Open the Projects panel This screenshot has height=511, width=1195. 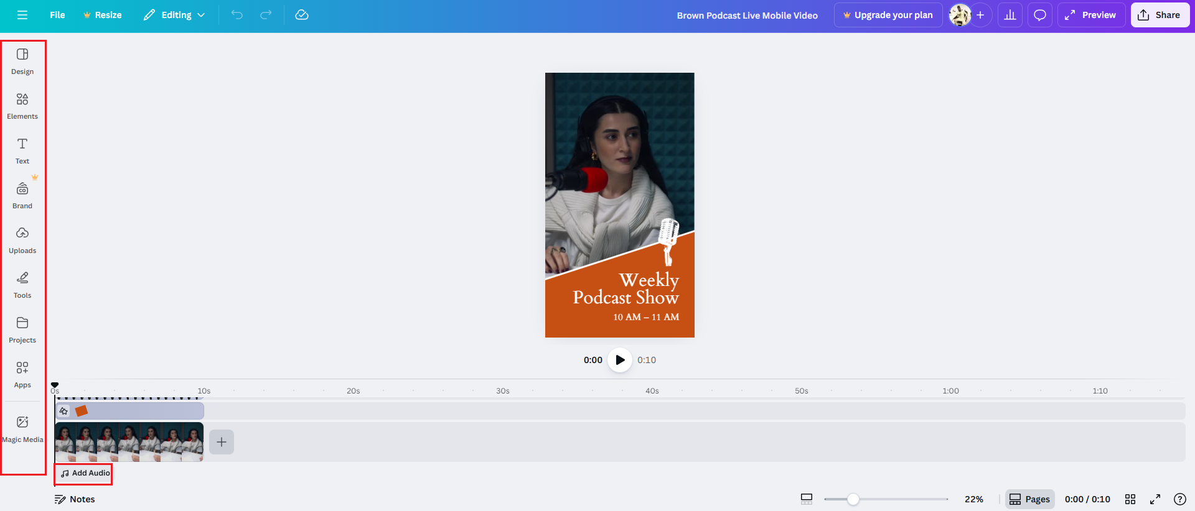point(22,330)
